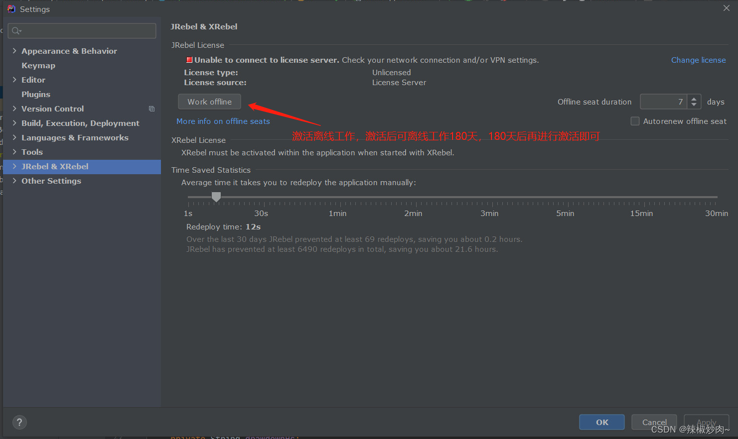The image size is (738, 439).
Task: Click the 'Redeploy time: 12s' text
Action: pos(223,226)
